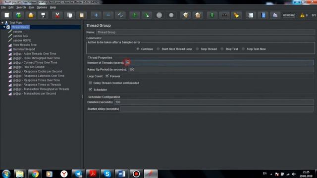
Task: Open Telegram from the taskbar
Action: [78, 174]
